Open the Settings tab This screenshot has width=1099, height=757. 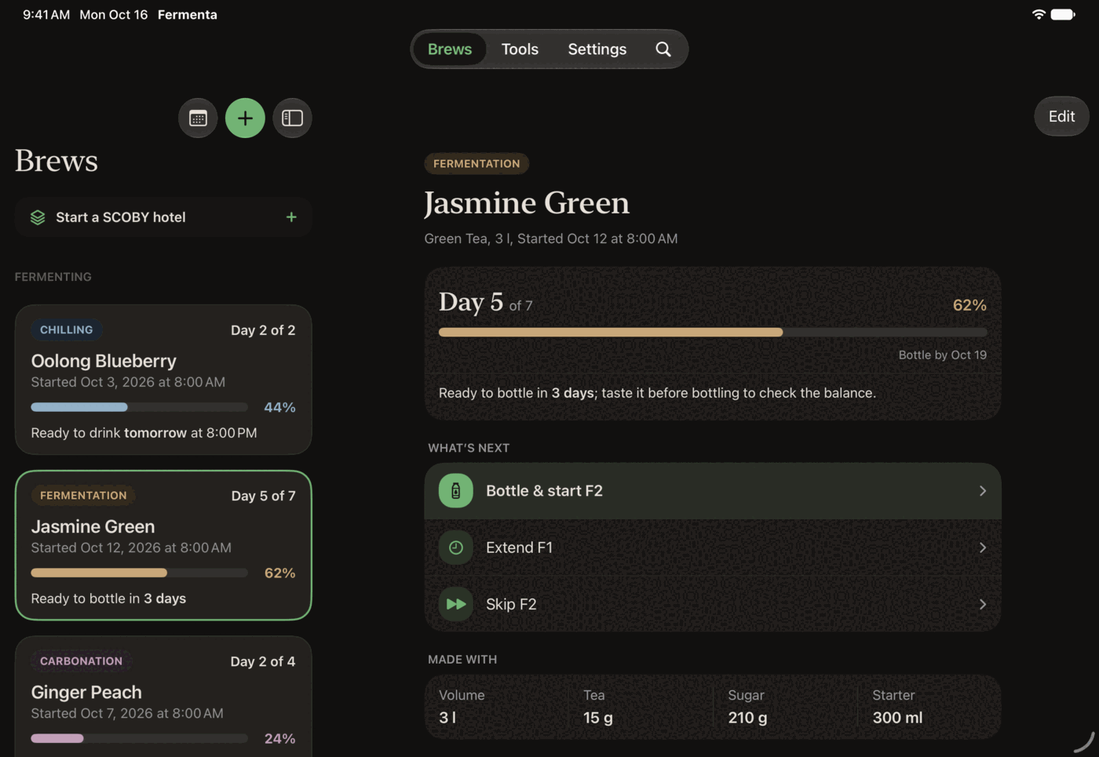(597, 49)
